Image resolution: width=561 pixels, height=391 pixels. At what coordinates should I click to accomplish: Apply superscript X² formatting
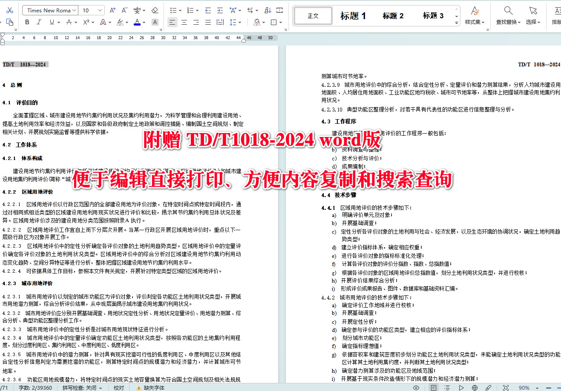pos(86,22)
